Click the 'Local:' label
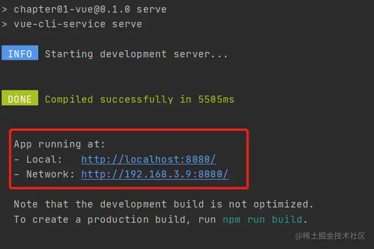The image size is (374, 249). click(x=44, y=159)
